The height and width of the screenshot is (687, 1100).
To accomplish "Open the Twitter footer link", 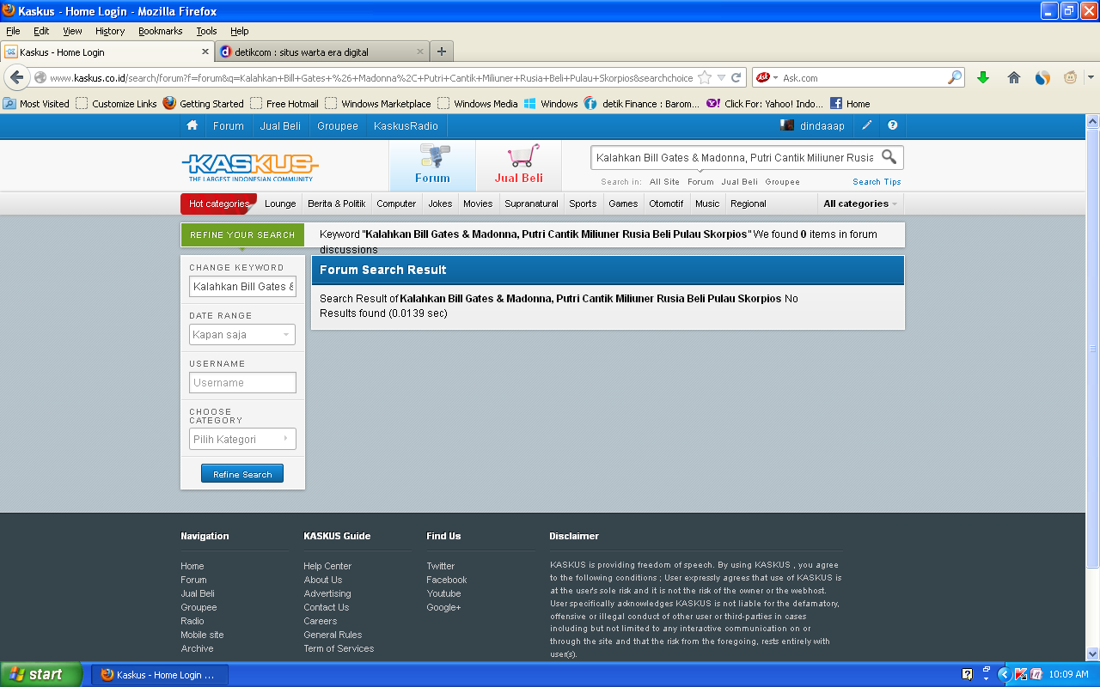I will coord(441,566).
